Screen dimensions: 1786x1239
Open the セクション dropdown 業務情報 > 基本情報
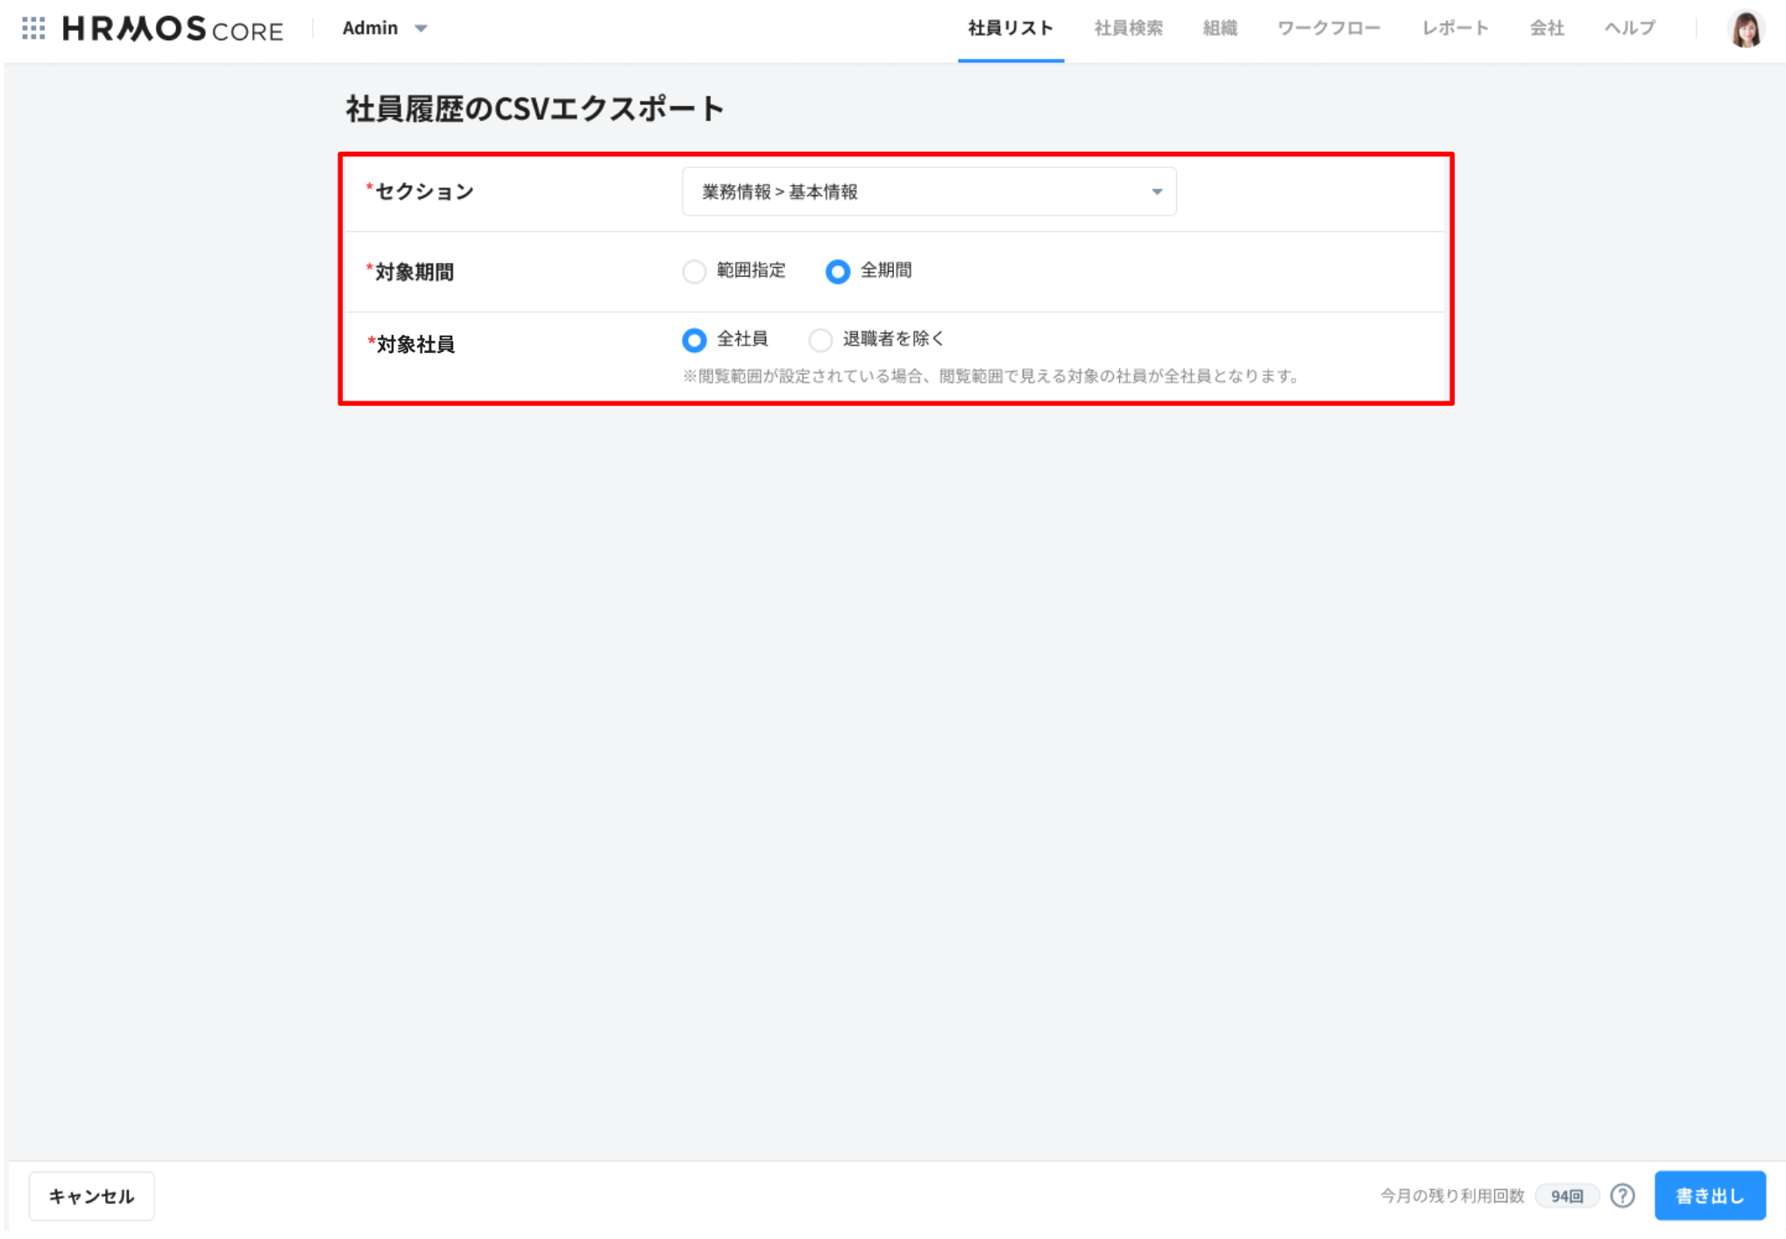point(929,192)
